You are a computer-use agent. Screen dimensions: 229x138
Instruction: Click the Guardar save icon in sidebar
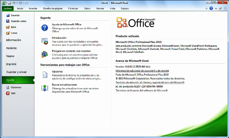point(8,15)
